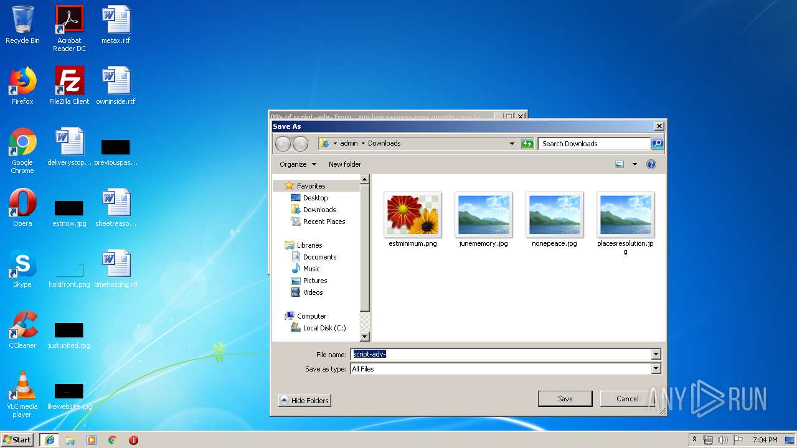Open the Start menu

(17, 440)
